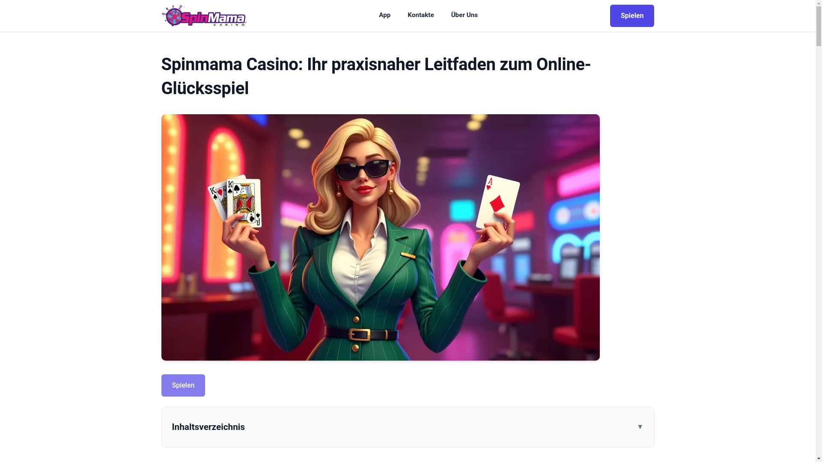The height and width of the screenshot is (462, 822).
Task: Click the belt buckle in hero image
Action: (359, 335)
